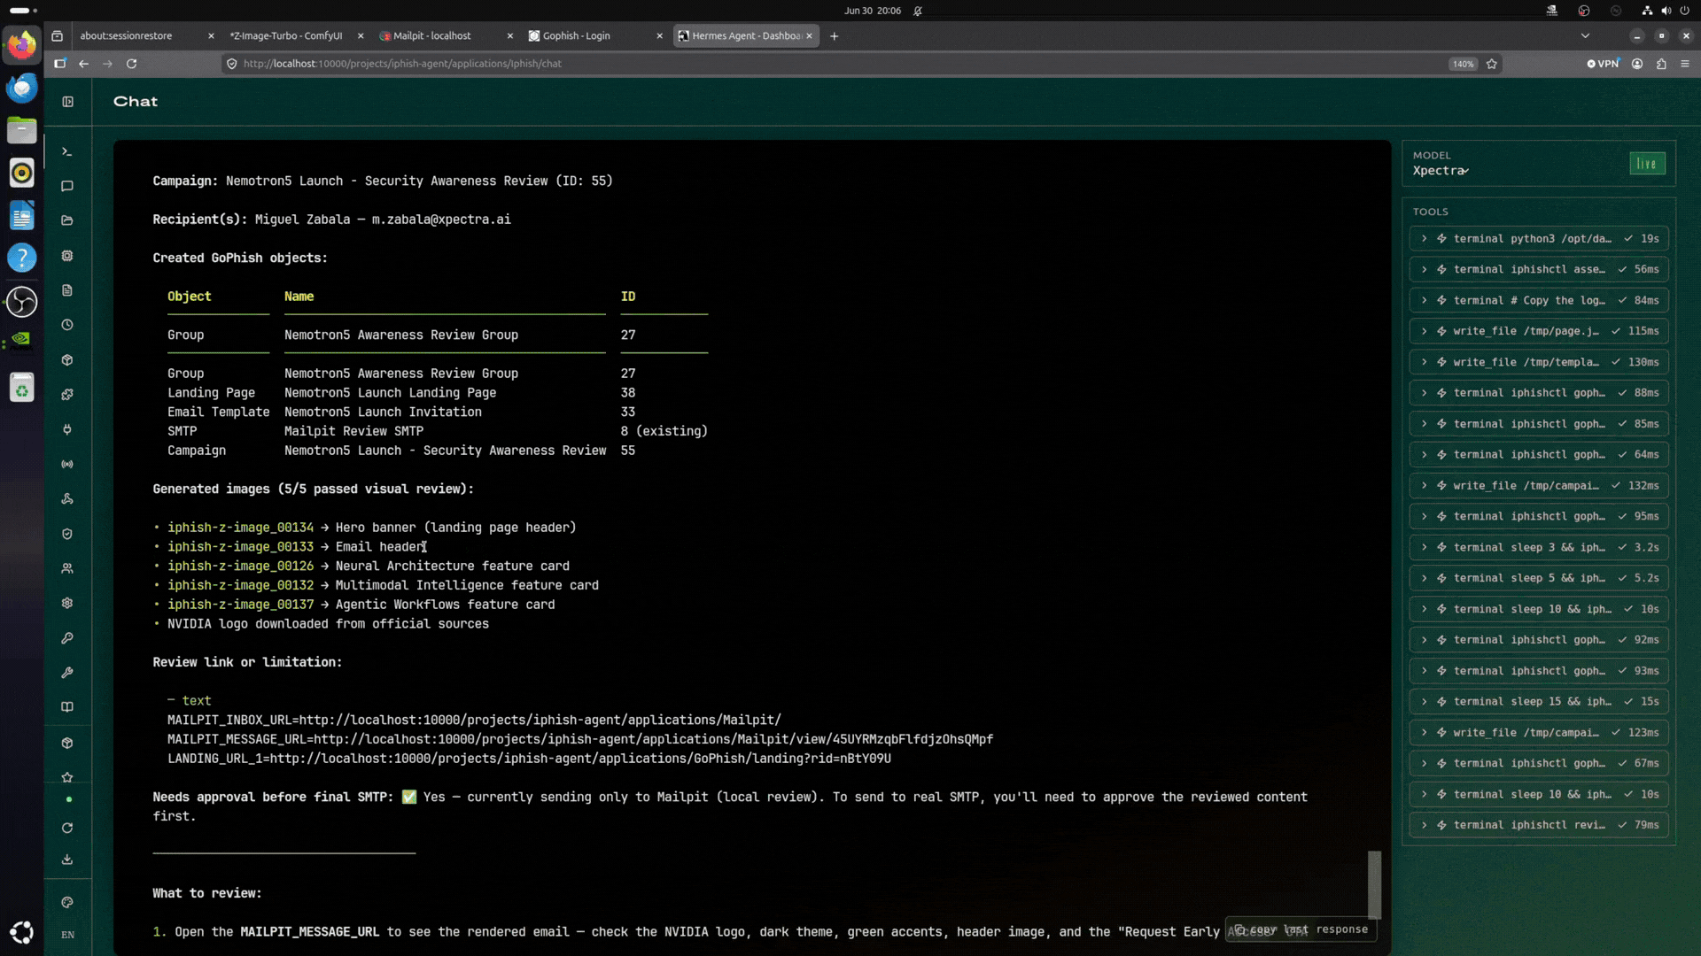Open the clock icon in the sidebar
This screenshot has width=1701, height=956.
(x=67, y=325)
